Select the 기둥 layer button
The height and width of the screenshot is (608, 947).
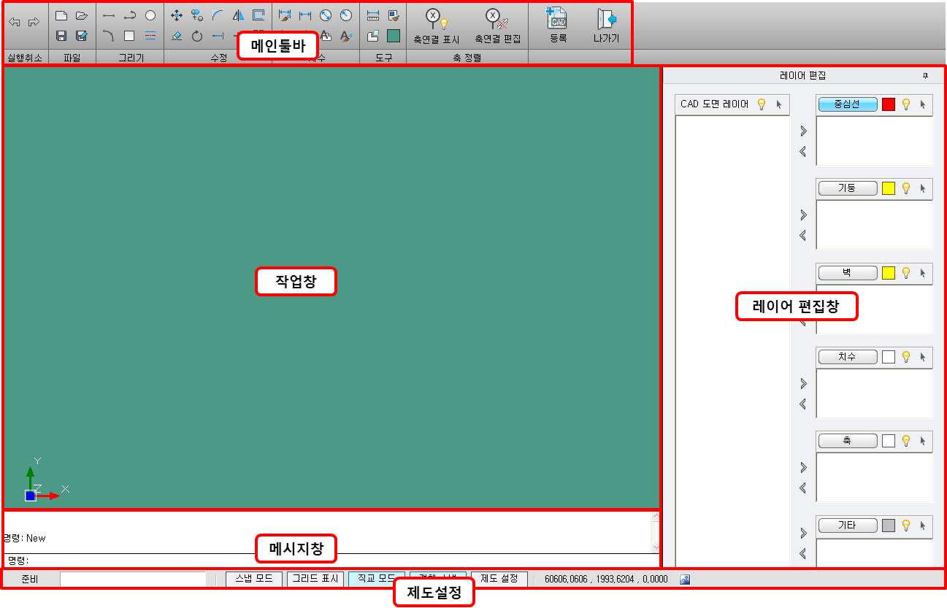847,188
